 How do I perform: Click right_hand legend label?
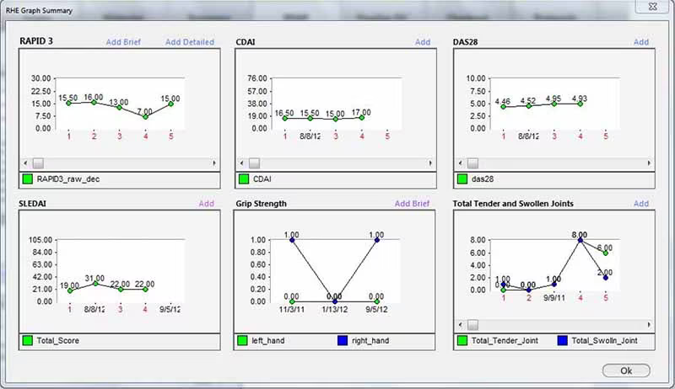coord(370,340)
